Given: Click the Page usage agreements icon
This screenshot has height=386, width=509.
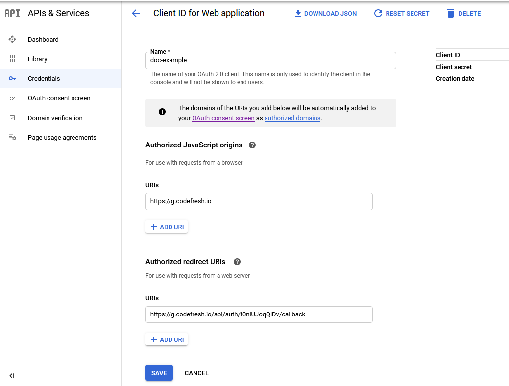Looking at the screenshot, I should pos(12,137).
